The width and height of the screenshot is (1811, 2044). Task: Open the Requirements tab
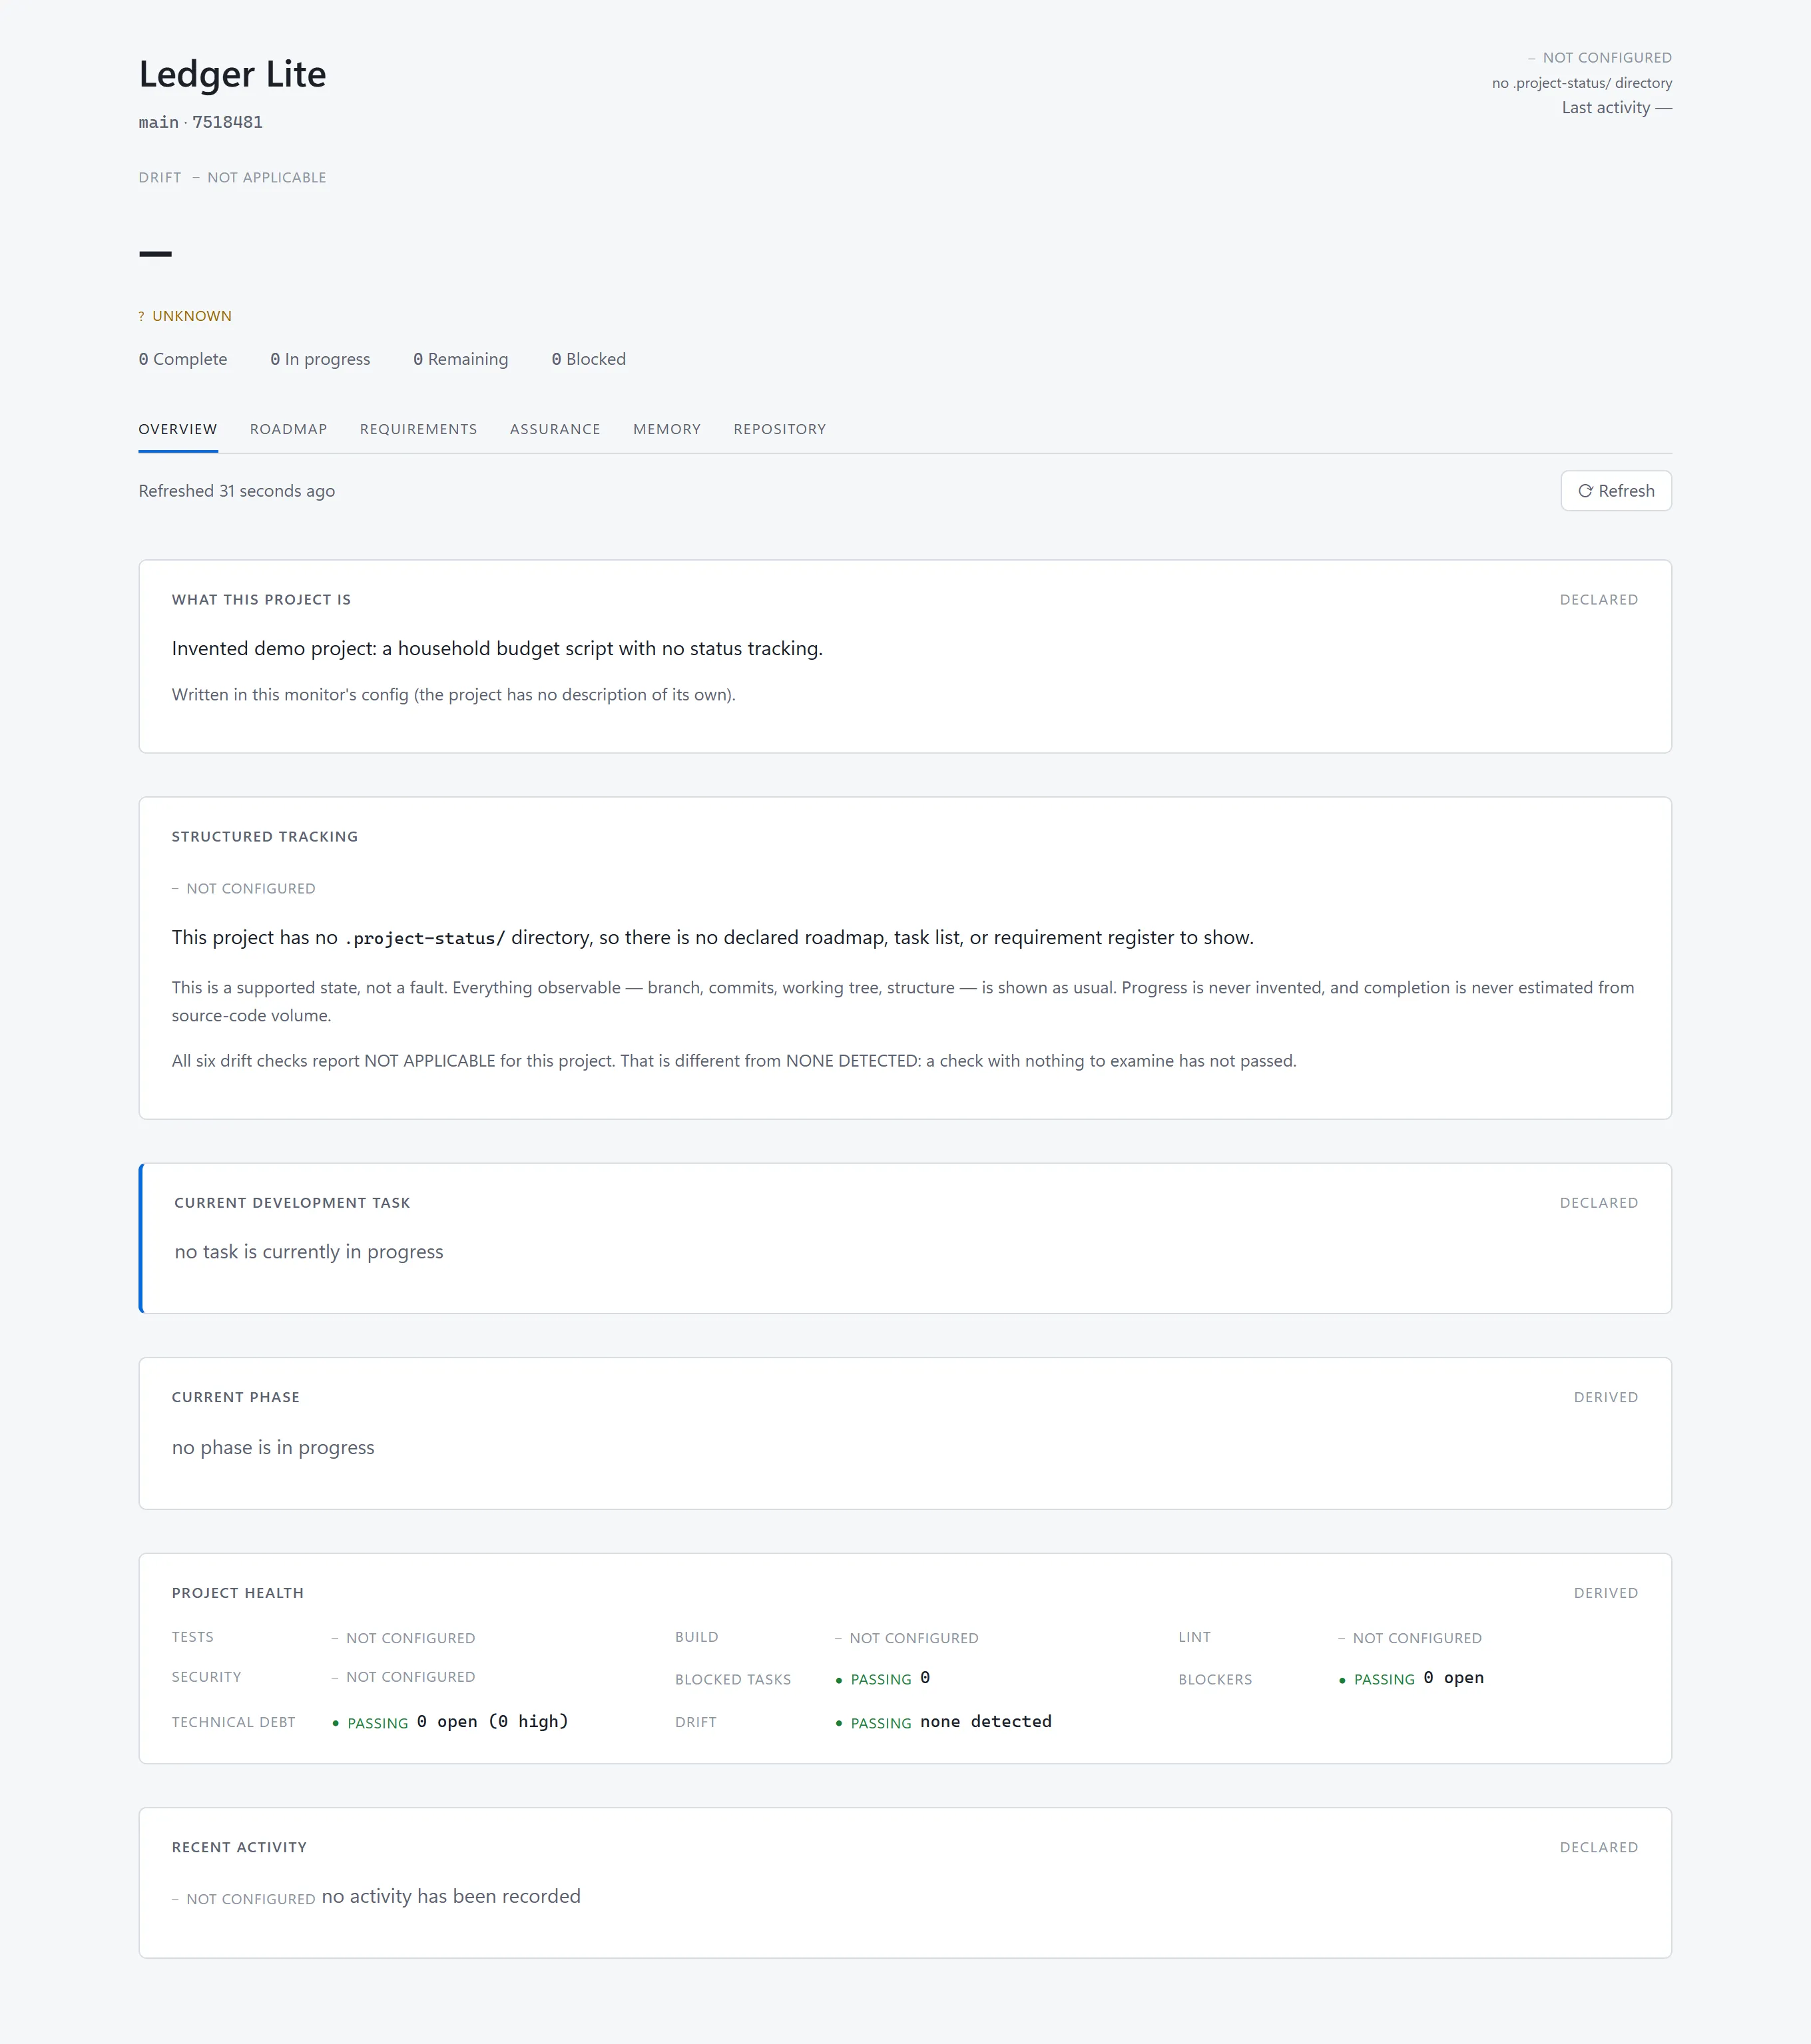(x=419, y=429)
